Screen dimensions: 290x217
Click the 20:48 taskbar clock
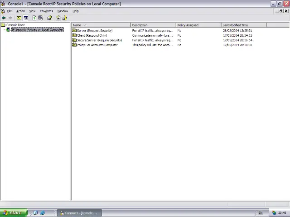point(282,213)
